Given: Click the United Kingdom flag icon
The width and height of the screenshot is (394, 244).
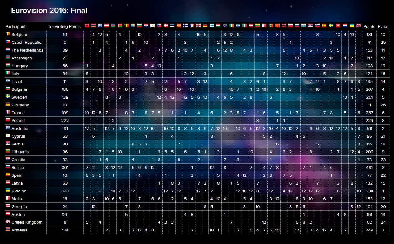Looking at the screenshot, I should point(8,222).
